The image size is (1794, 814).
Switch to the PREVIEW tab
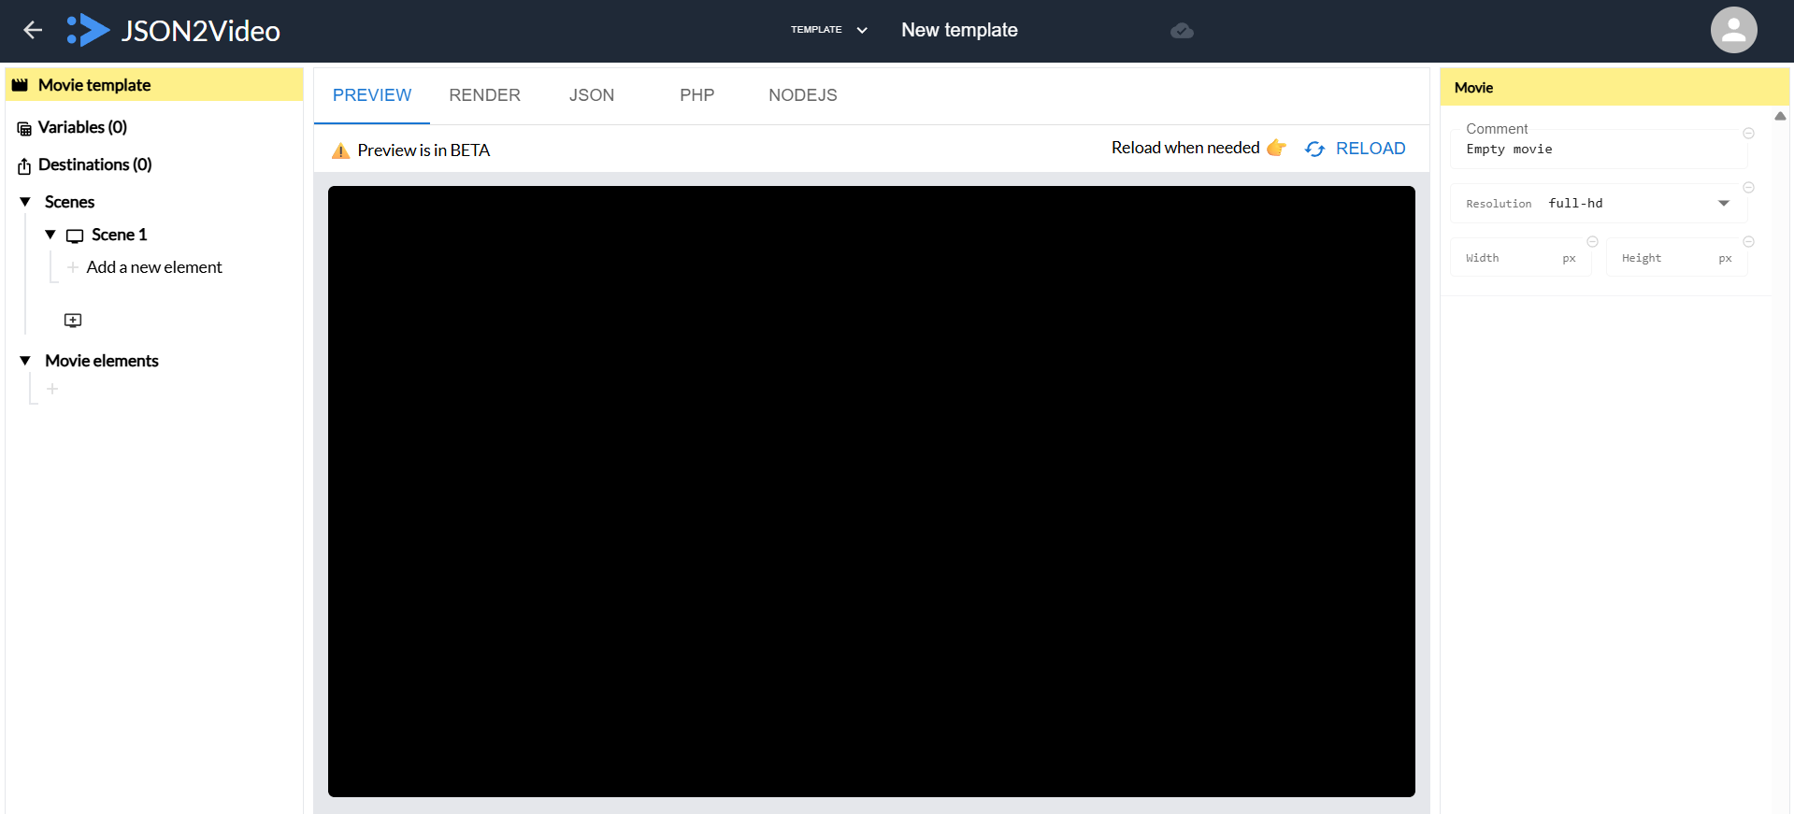[x=372, y=95]
